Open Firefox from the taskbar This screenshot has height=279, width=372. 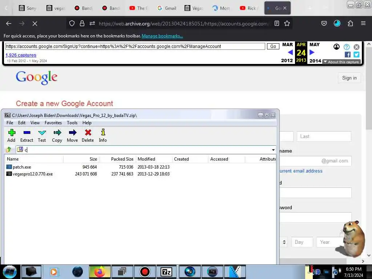click(x=100, y=272)
